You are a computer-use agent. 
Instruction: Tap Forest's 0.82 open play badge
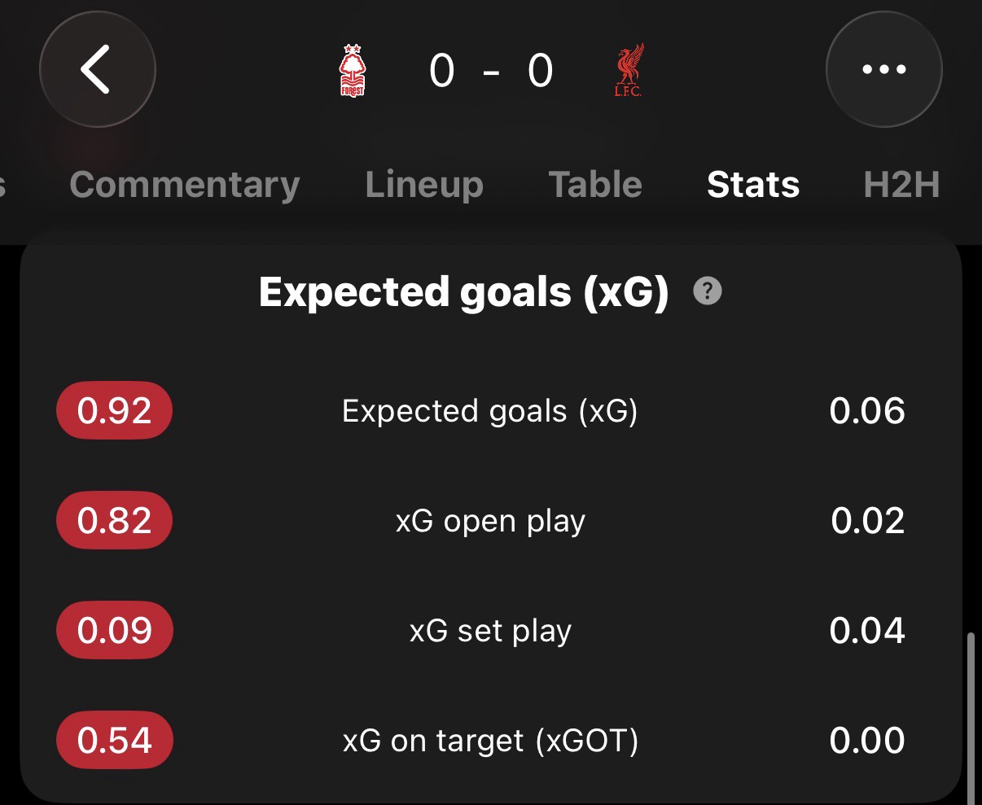tap(115, 521)
